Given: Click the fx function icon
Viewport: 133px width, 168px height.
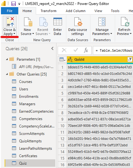Looking at the screenshot, I should 86,50.
